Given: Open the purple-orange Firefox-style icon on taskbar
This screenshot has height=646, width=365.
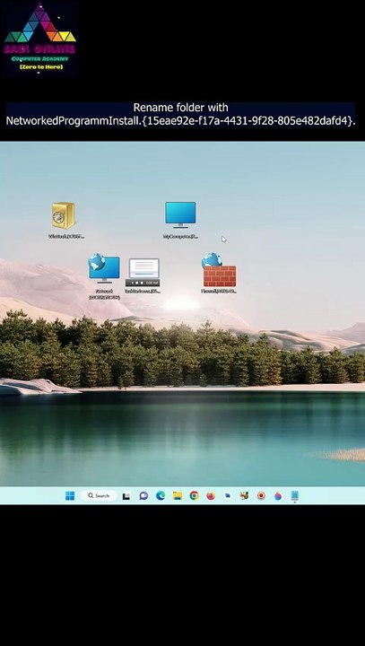Looking at the screenshot, I should (278, 495).
